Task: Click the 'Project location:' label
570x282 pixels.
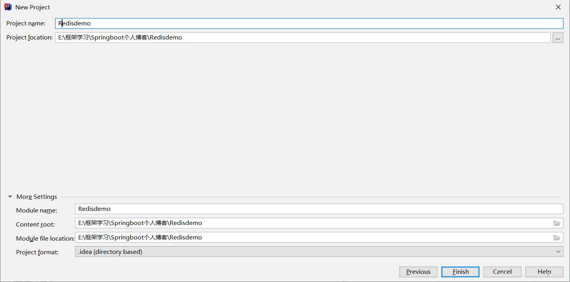Action: tap(29, 37)
